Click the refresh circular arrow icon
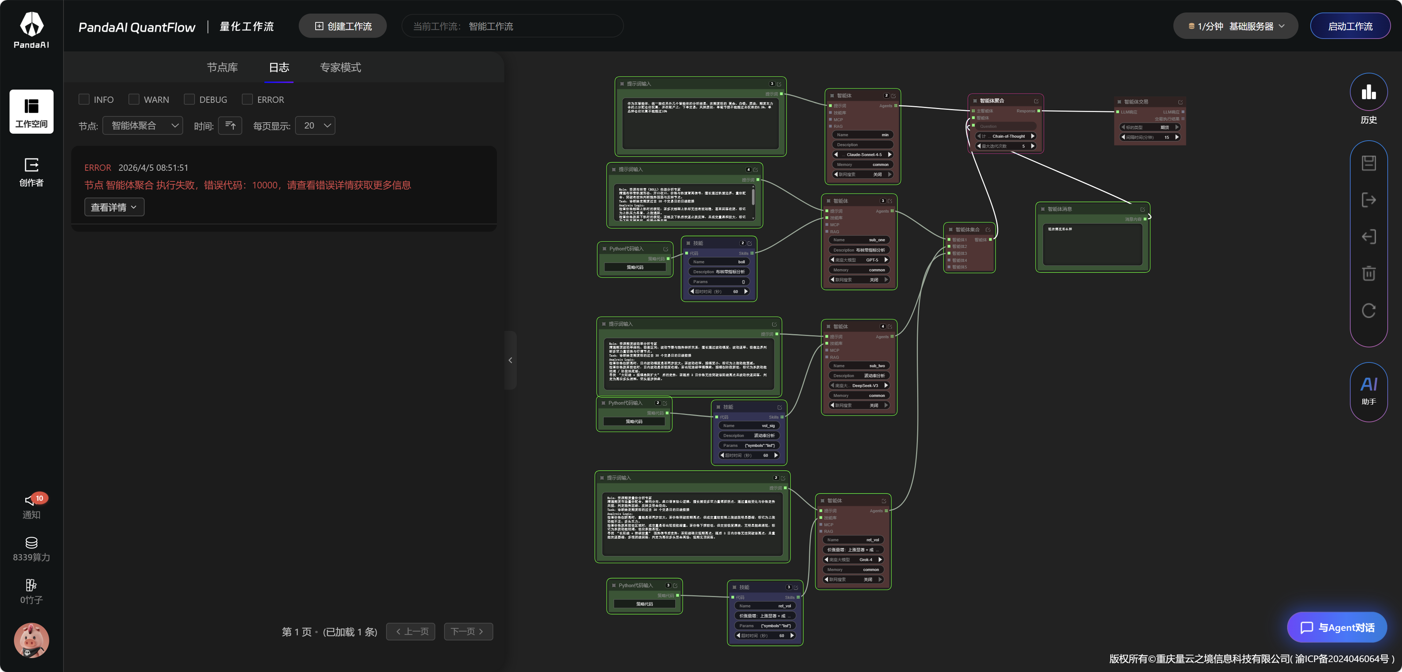The height and width of the screenshot is (672, 1402). (1368, 310)
